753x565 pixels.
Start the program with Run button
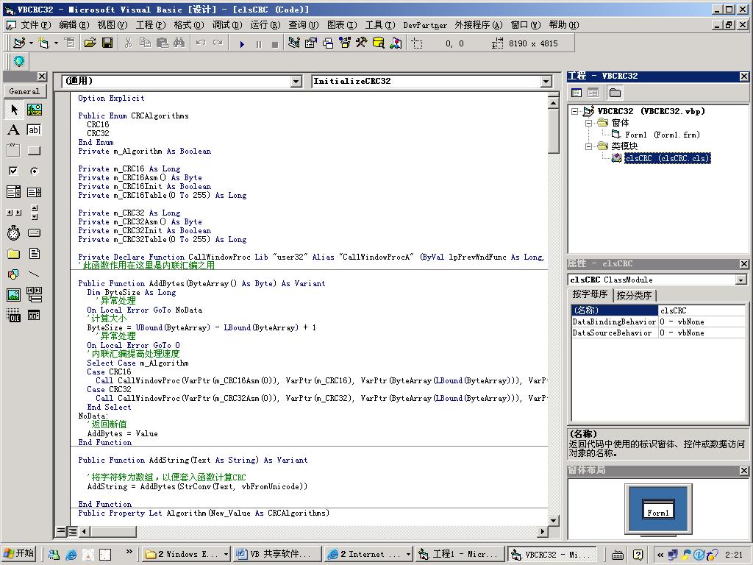[x=242, y=43]
